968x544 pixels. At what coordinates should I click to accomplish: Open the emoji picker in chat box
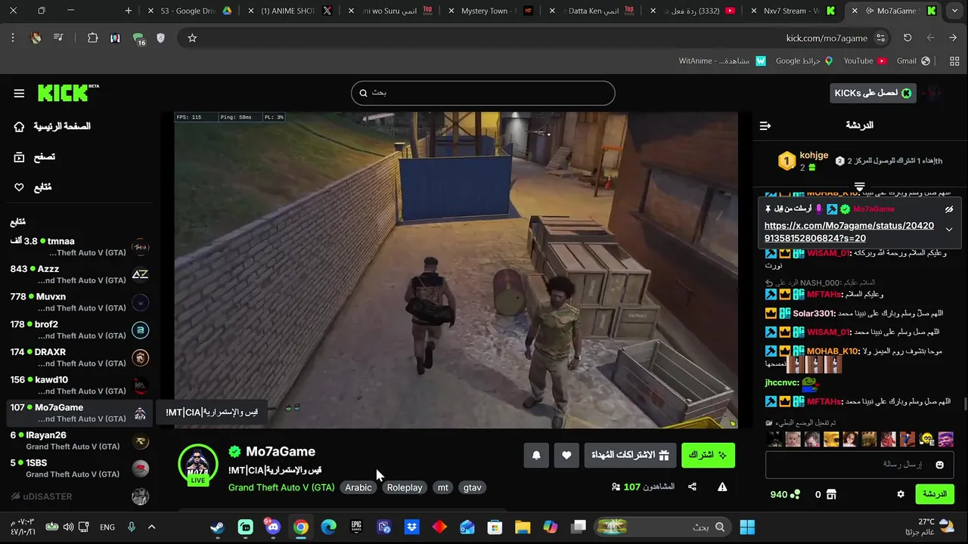coord(940,465)
